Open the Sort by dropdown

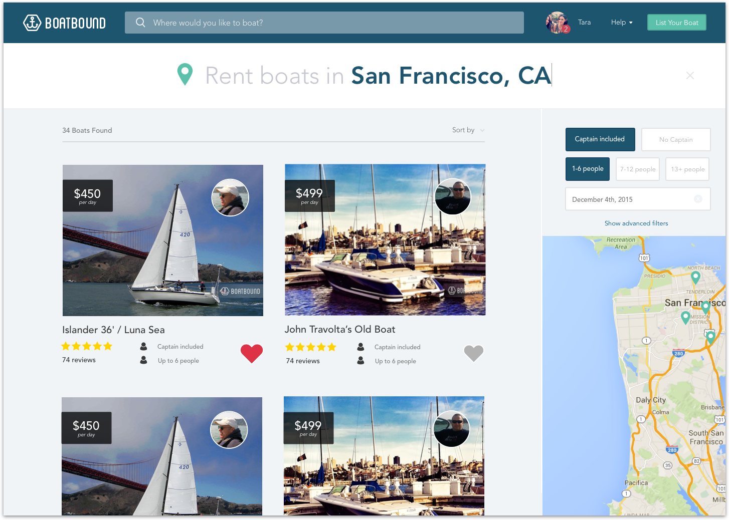468,130
